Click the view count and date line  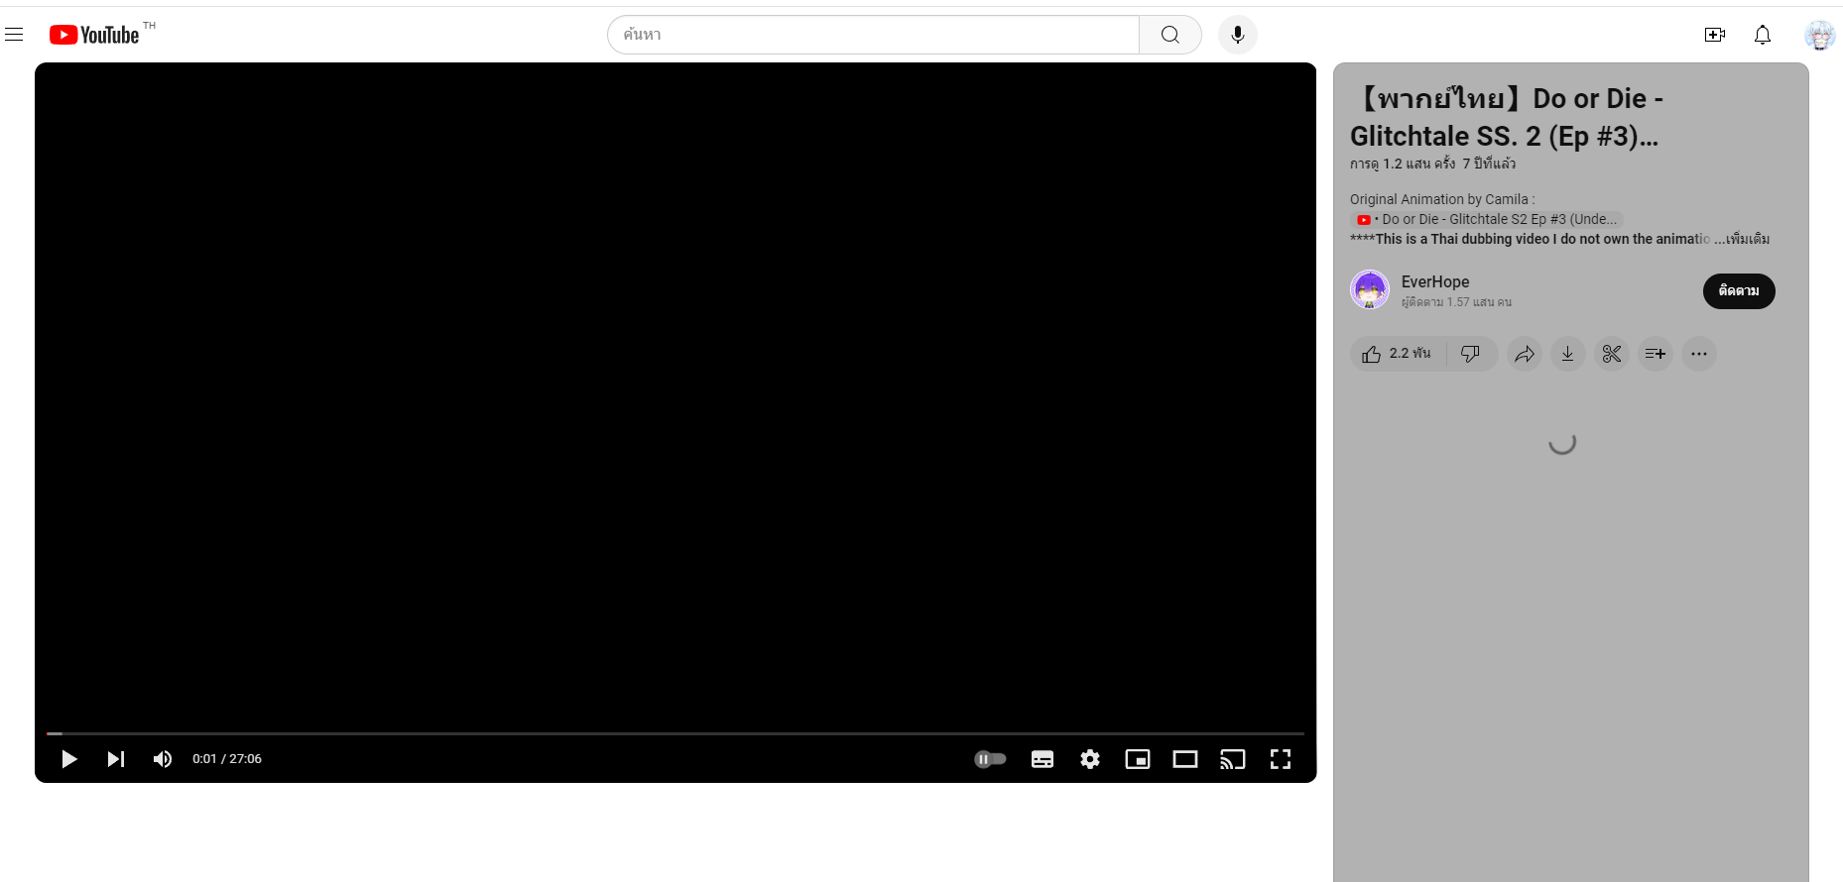[1432, 164]
